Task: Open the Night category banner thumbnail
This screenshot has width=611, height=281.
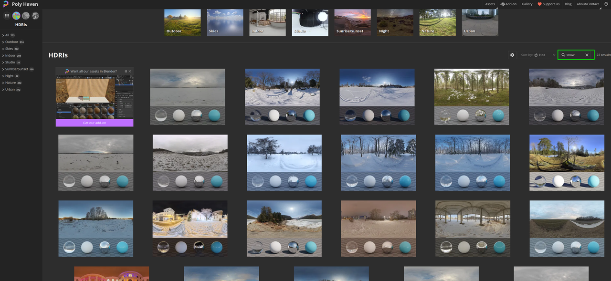Action: (x=395, y=22)
